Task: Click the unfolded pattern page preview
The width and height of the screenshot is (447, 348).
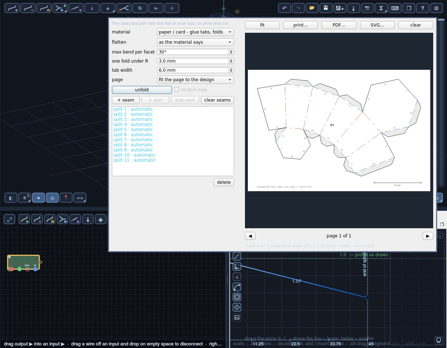Action: pos(339,130)
